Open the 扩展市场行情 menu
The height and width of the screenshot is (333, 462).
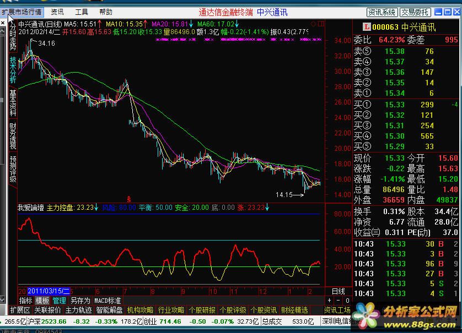pos(22,12)
